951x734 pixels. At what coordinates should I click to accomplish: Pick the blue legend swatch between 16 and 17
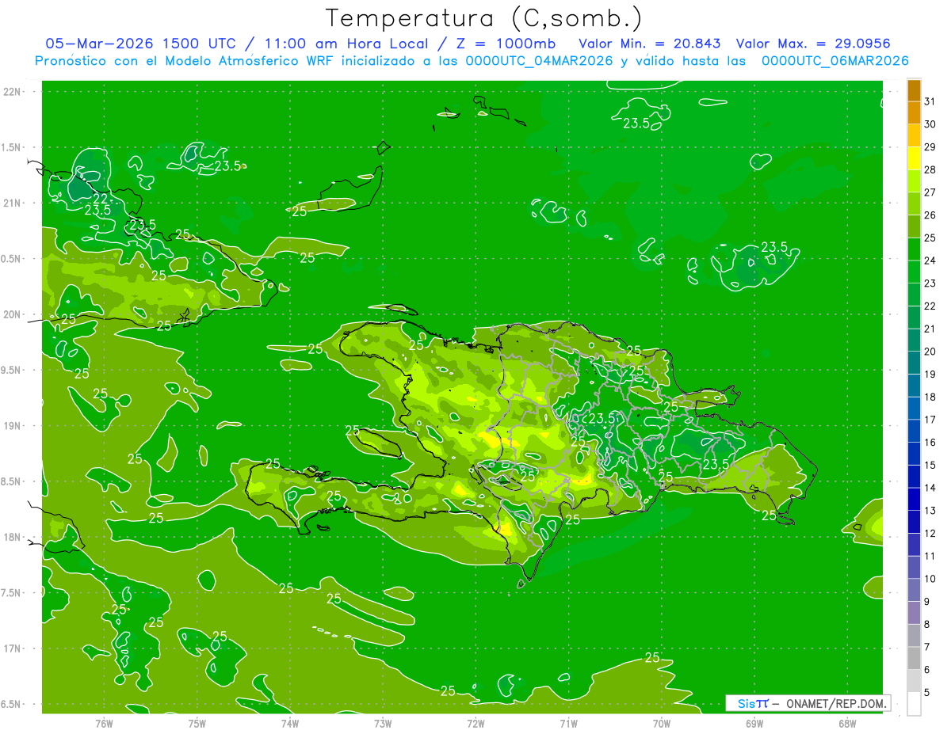914,431
